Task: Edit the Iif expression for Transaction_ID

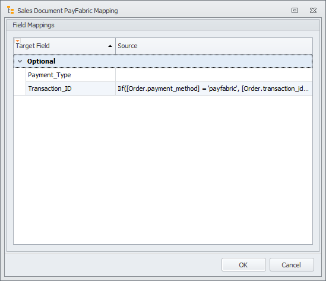Action: point(214,89)
